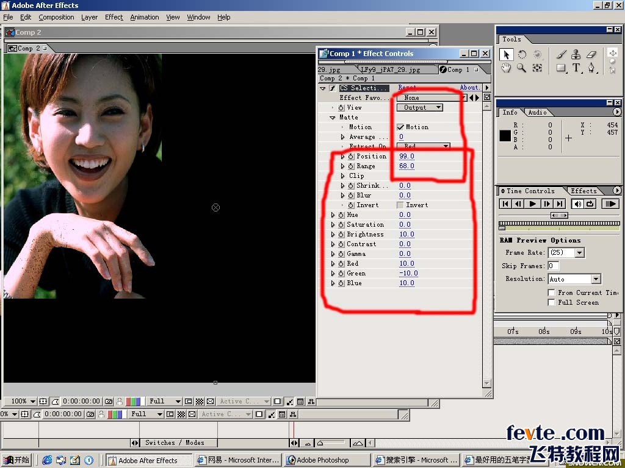
Task: Click the Reset link for CS Selection
Action: click(x=407, y=88)
